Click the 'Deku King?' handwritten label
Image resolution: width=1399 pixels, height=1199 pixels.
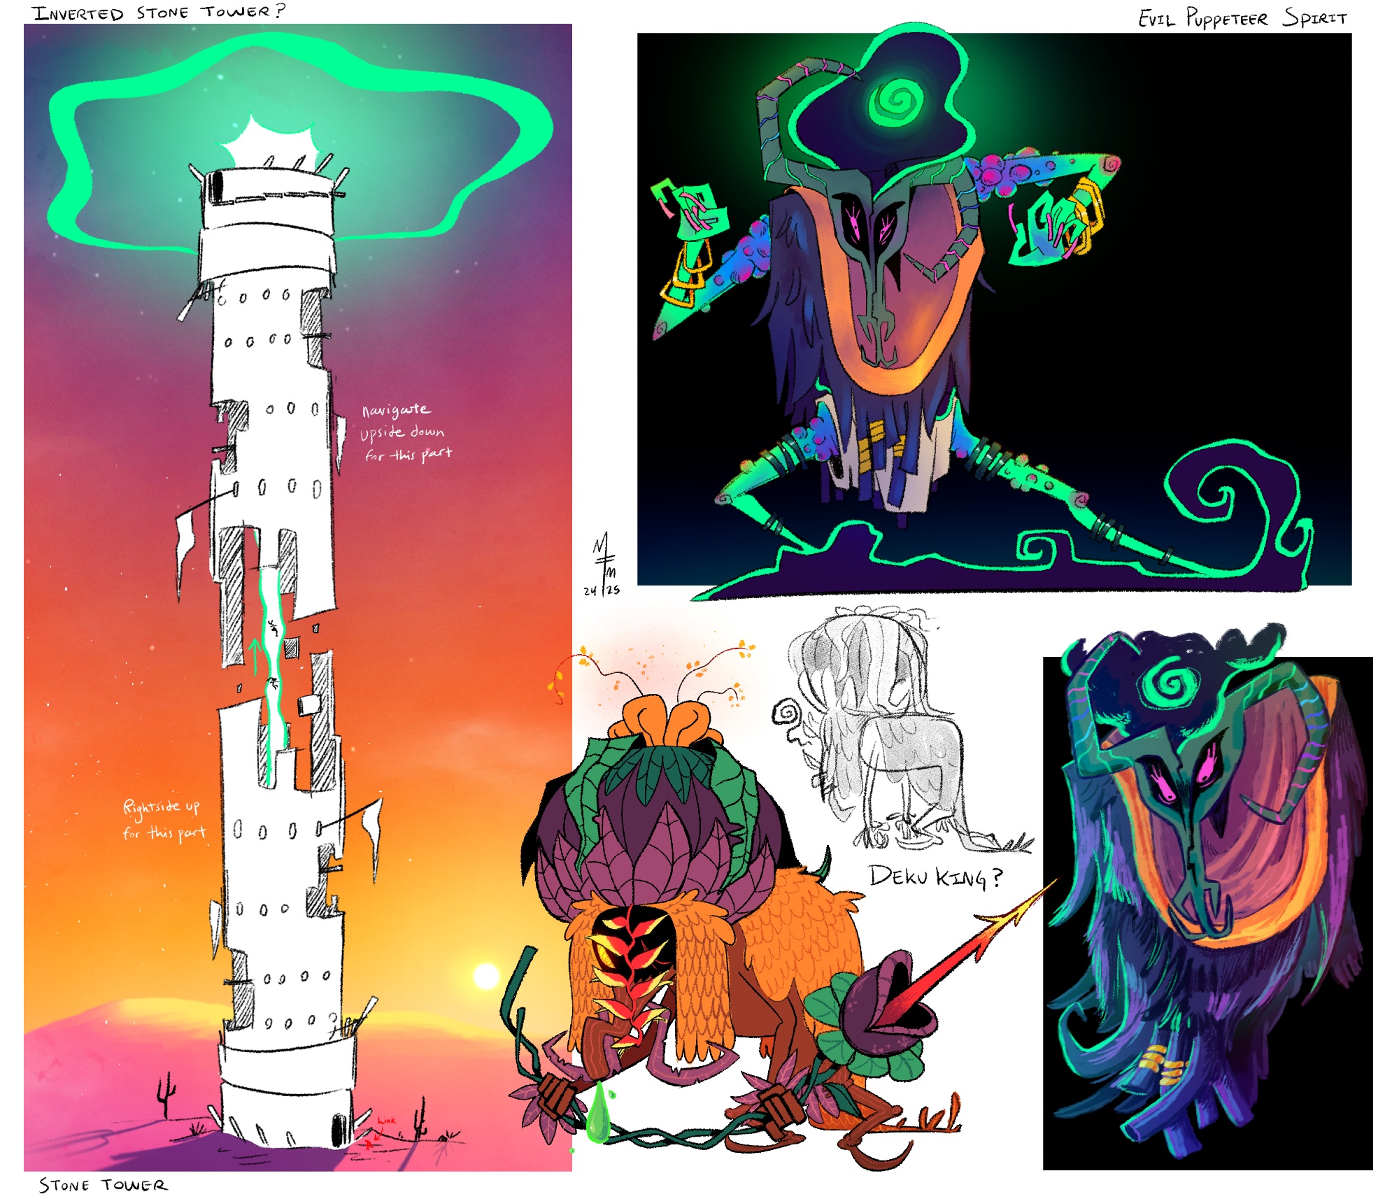click(935, 877)
